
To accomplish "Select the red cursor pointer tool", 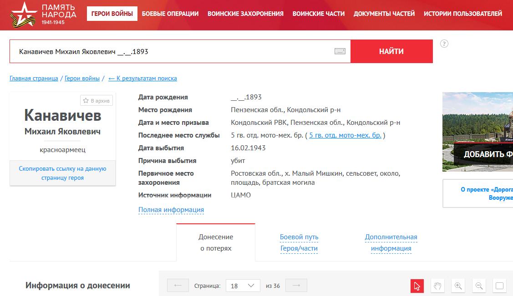I will (x=417, y=286).
